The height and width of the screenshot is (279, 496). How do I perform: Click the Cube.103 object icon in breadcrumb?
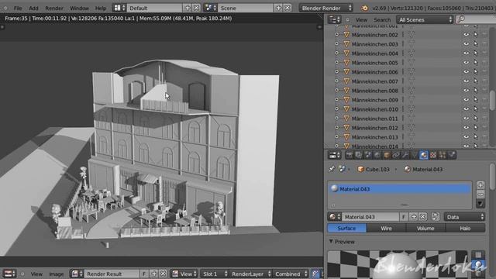tap(360, 169)
